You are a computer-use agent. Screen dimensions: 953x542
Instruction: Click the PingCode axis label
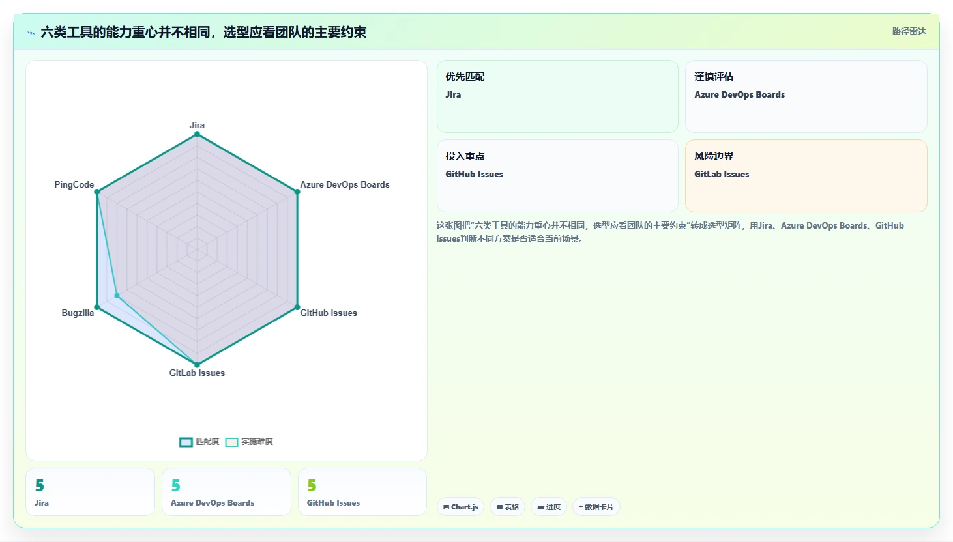(x=74, y=184)
